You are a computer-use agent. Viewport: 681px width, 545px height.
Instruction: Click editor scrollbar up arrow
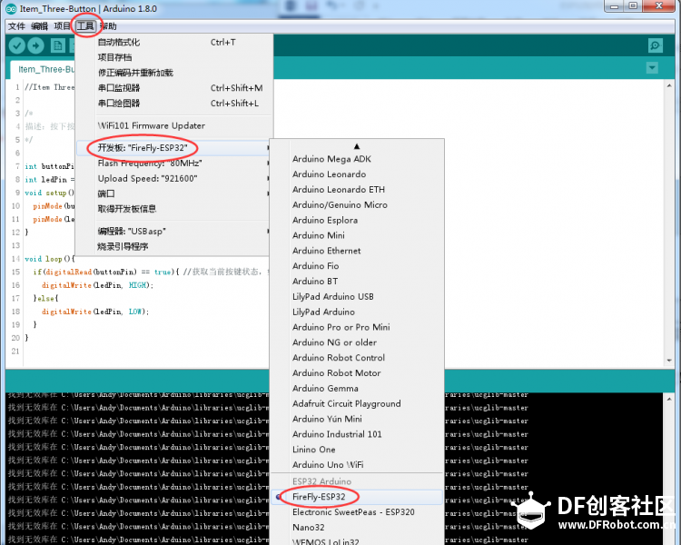[669, 86]
